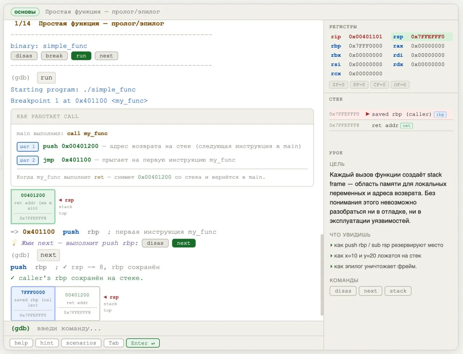The width and height of the screenshot is (463, 354).
Task: Click the jmp 0x401100 instruction text
Action: tap(67, 160)
